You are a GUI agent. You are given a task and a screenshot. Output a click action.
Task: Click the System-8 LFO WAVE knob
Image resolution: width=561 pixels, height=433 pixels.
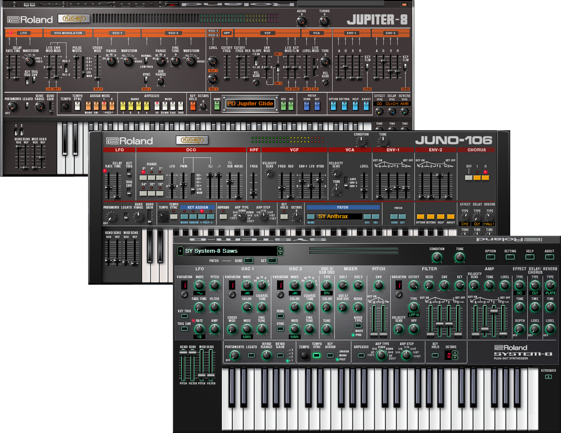[x=200, y=286]
